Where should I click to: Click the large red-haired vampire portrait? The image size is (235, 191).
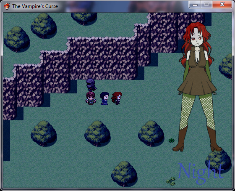197,87
